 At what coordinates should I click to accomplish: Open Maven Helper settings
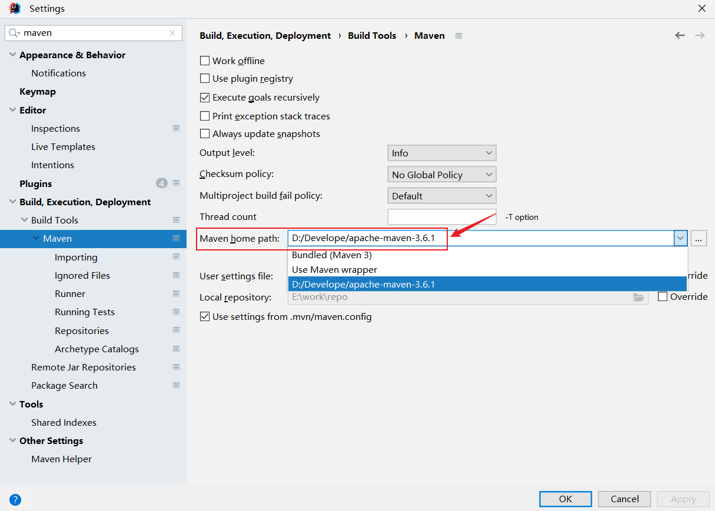click(x=61, y=459)
